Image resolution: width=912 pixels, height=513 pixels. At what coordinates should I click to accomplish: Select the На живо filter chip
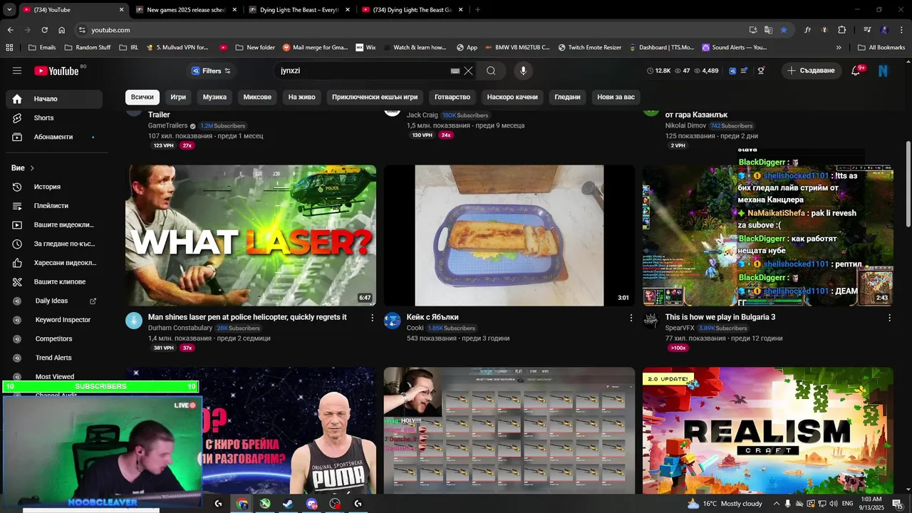click(x=301, y=97)
